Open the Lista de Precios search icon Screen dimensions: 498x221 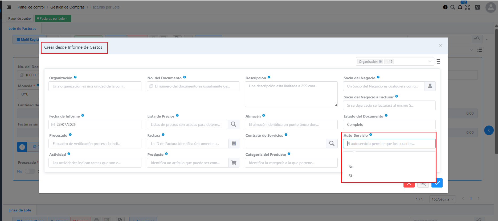click(x=233, y=124)
